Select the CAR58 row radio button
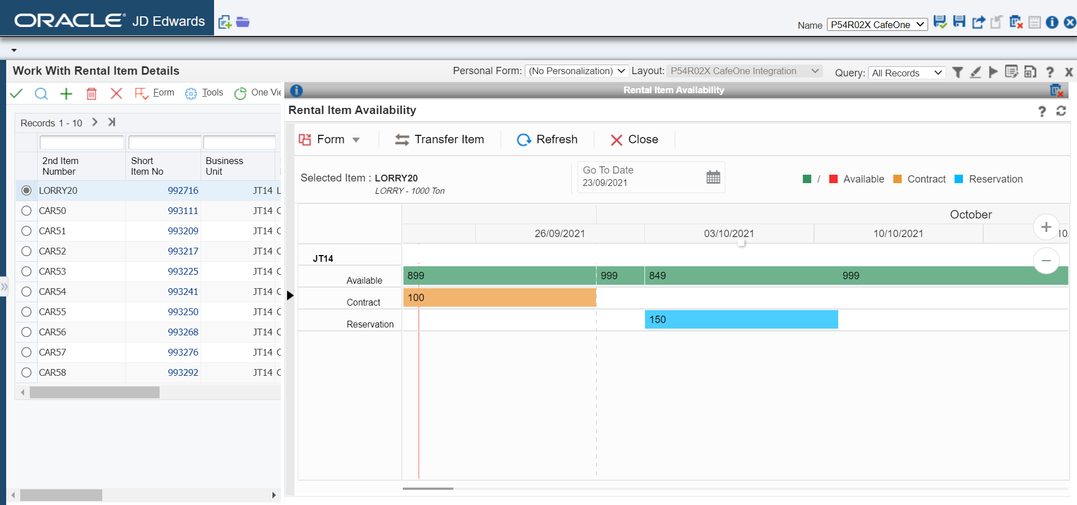The width and height of the screenshot is (1077, 505). (26, 372)
